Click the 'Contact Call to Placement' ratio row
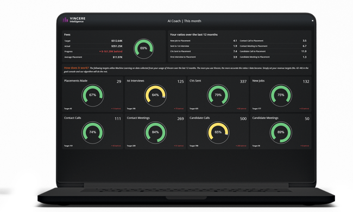This screenshot has height=212, width=353. 273,41
